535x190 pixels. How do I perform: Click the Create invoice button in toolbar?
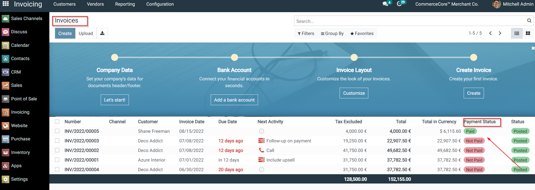pos(65,33)
